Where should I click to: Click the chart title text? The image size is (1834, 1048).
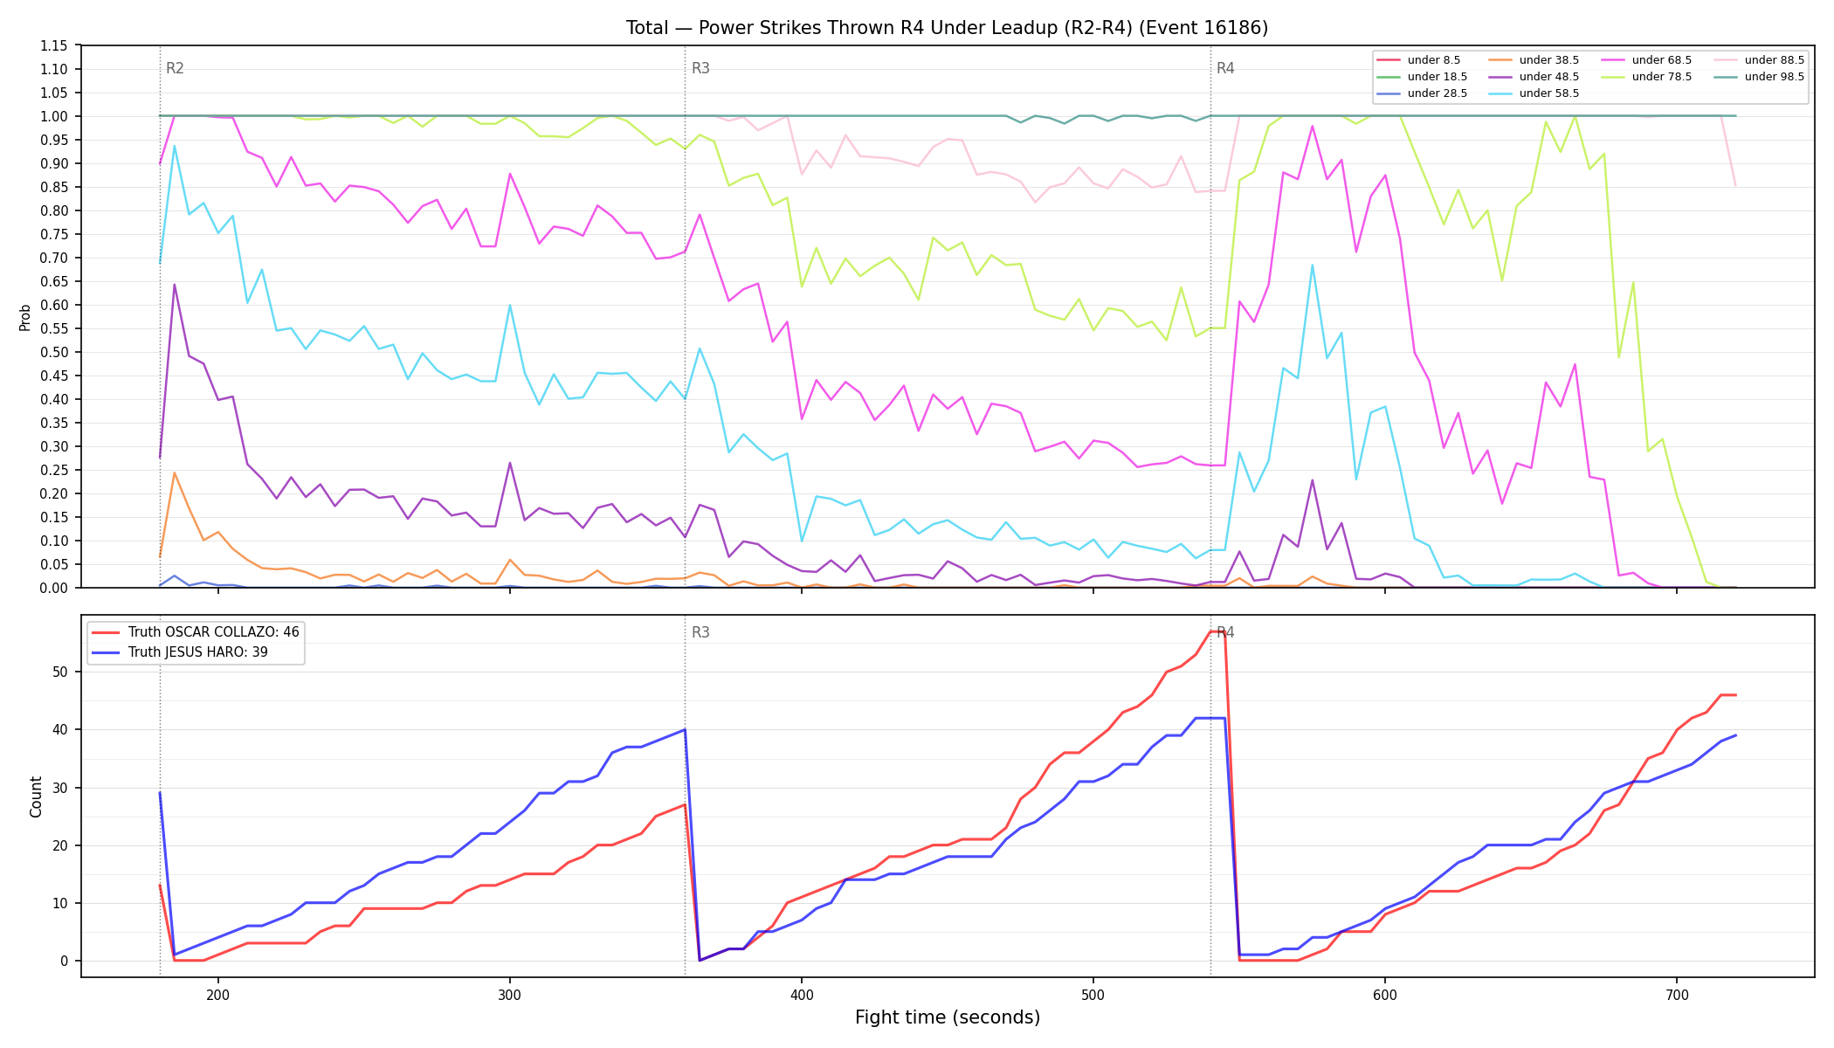click(x=947, y=28)
